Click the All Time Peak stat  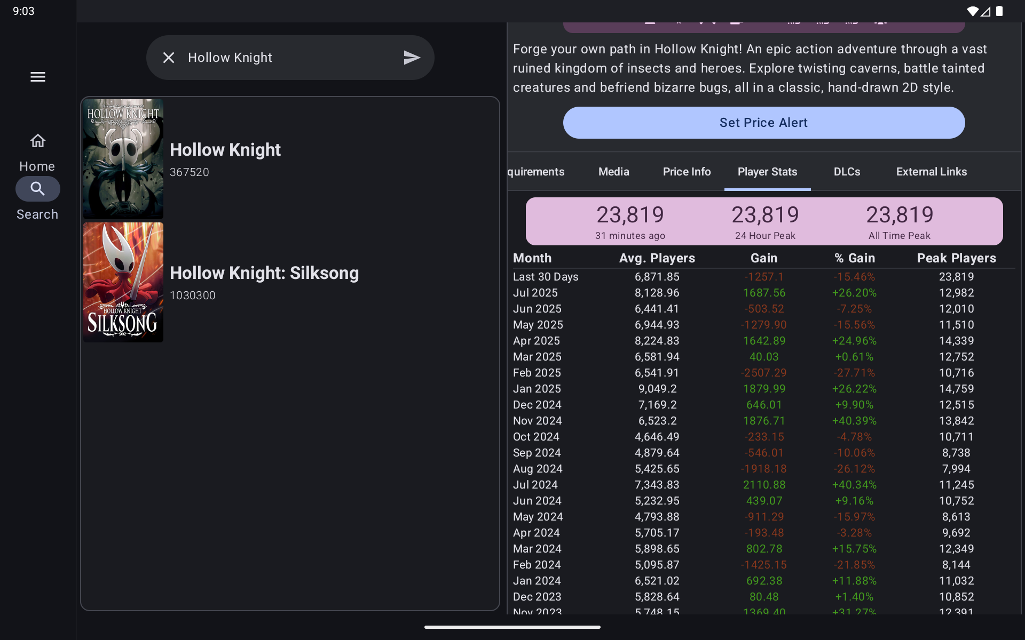click(900, 222)
